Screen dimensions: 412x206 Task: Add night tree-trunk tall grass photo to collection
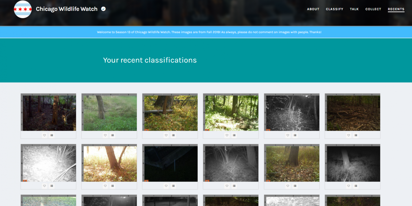[356, 186]
